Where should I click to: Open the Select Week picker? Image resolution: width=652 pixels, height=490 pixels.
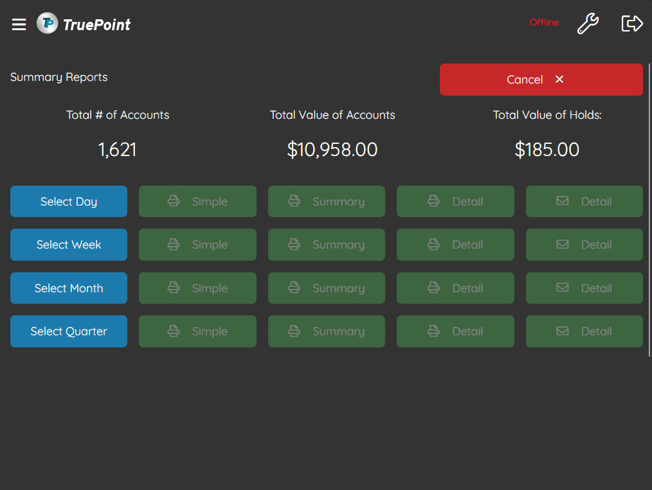69,245
